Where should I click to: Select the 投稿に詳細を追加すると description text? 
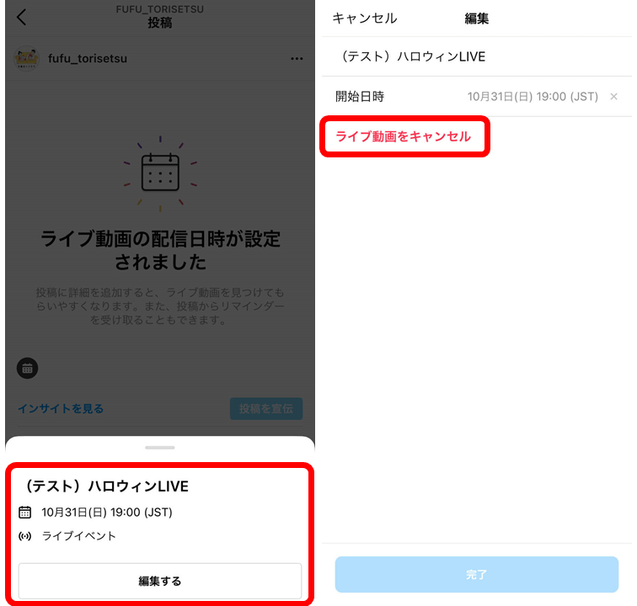click(160, 306)
